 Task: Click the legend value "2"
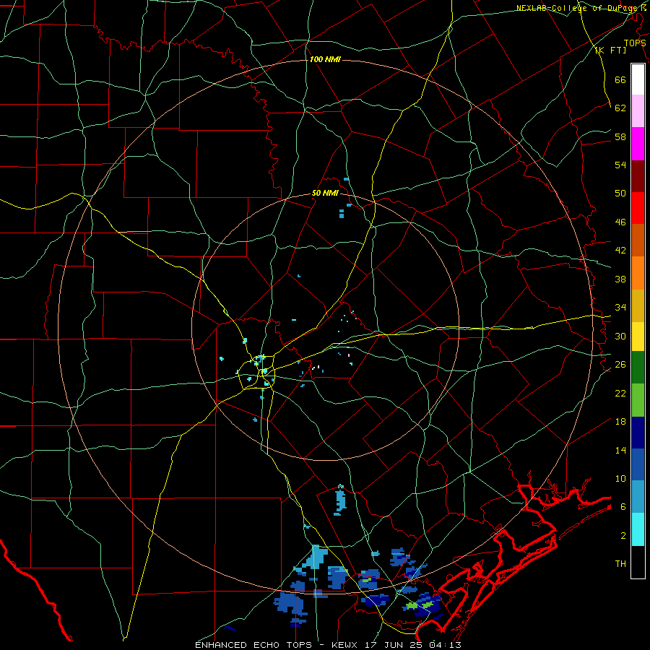[x=623, y=536]
